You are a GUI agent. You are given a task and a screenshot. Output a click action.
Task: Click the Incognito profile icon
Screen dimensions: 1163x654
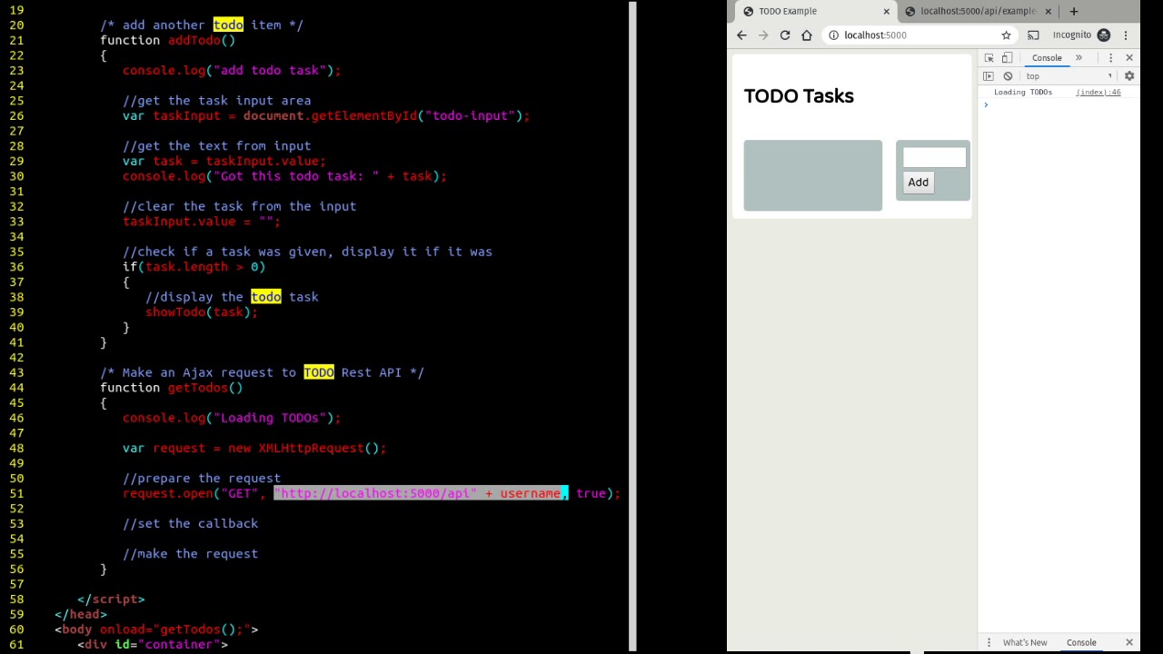coord(1103,35)
